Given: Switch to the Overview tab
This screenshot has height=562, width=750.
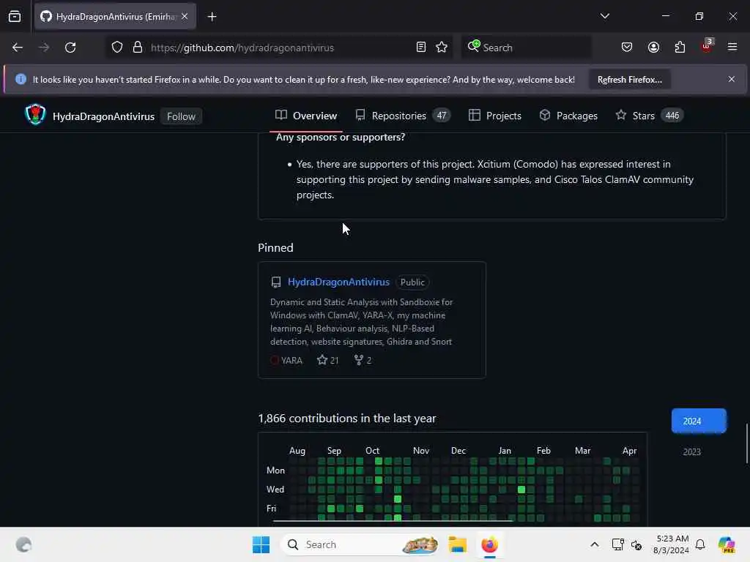Looking at the screenshot, I should click(306, 116).
